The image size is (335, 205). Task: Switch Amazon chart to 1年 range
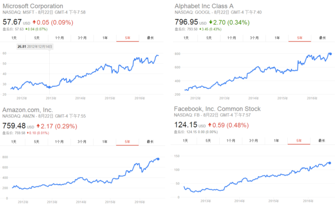coord(105,142)
